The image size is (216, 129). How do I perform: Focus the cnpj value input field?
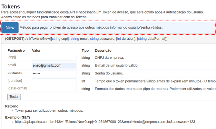[54, 58]
